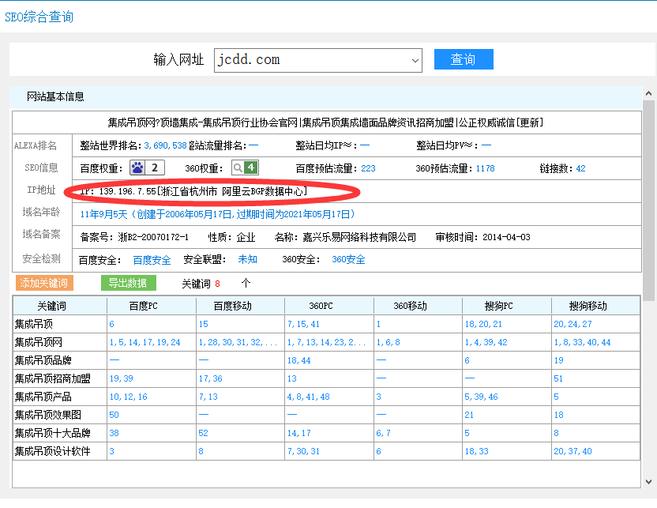Click the 导出数据 button
Screen dimensions: 657x508
pyautogui.click(x=128, y=283)
